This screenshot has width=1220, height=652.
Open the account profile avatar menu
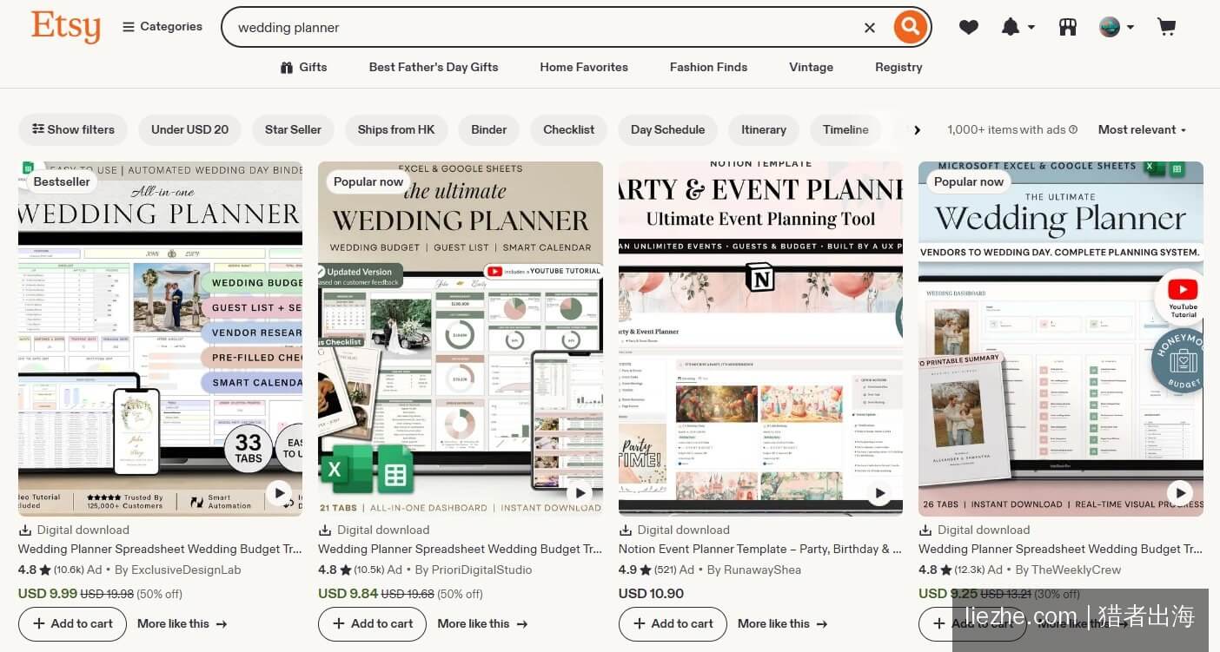coord(1117,27)
